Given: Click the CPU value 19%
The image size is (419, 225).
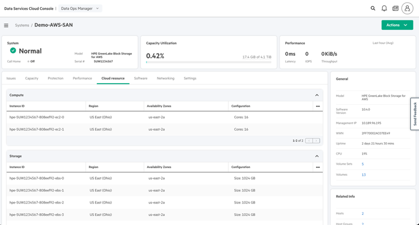Looking at the screenshot, I should [x=364, y=154].
